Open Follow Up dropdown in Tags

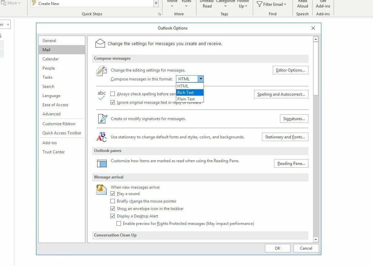pyautogui.click(x=243, y=4)
